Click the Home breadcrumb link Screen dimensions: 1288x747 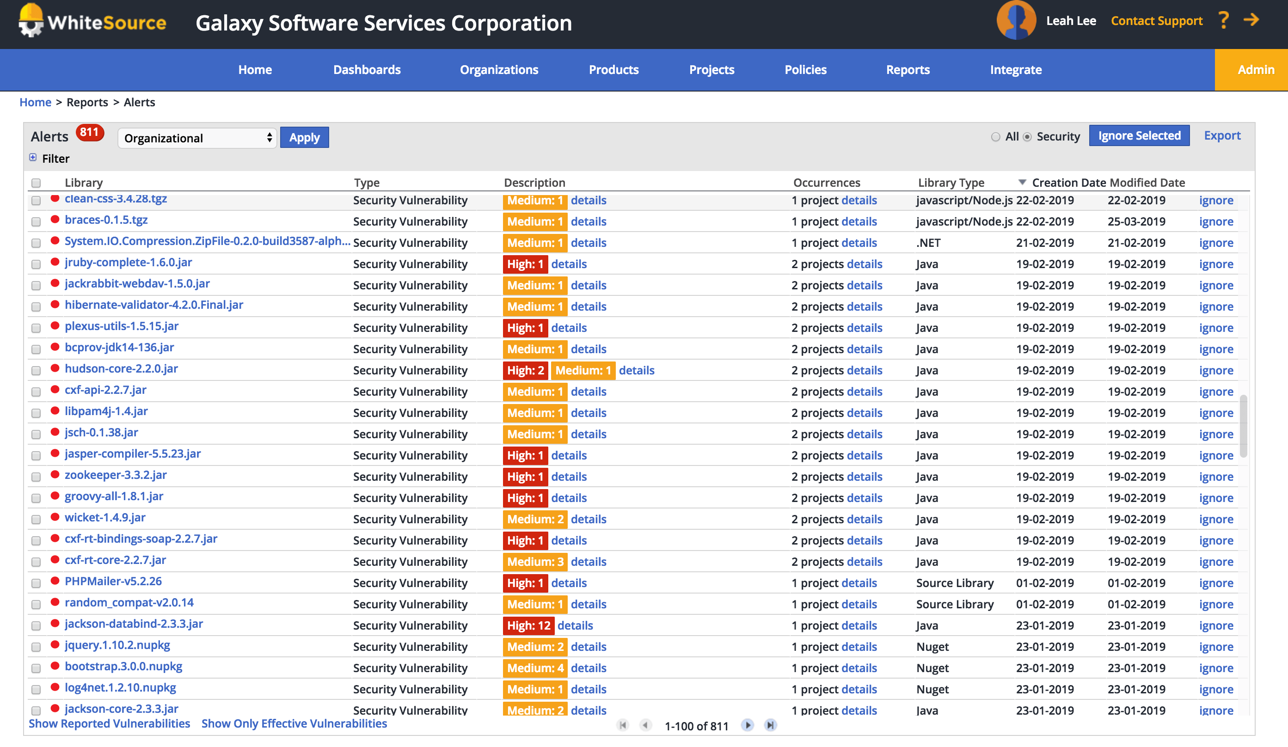point(35,102)
